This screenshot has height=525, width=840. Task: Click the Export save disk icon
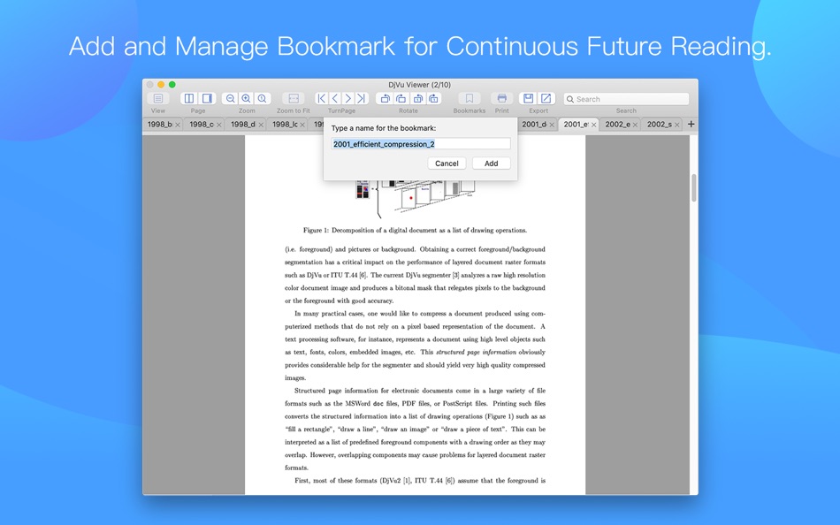tap(528, 99)
